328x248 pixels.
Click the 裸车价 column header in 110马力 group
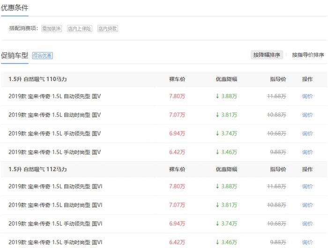177,79
